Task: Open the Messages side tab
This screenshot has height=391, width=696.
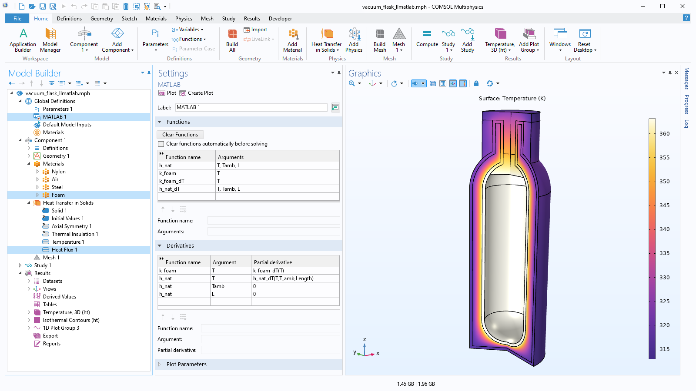Action: pyautogui.click(x=687, y=78)
